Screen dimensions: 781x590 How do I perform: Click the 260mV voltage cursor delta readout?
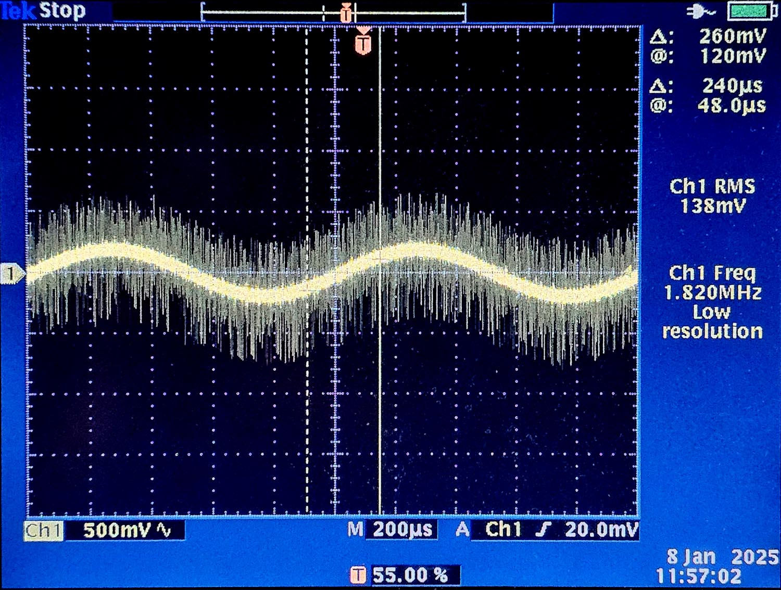732,36
